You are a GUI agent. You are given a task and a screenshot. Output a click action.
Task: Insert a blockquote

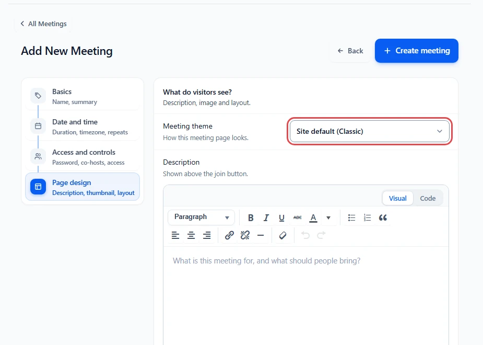pos(383,217)
